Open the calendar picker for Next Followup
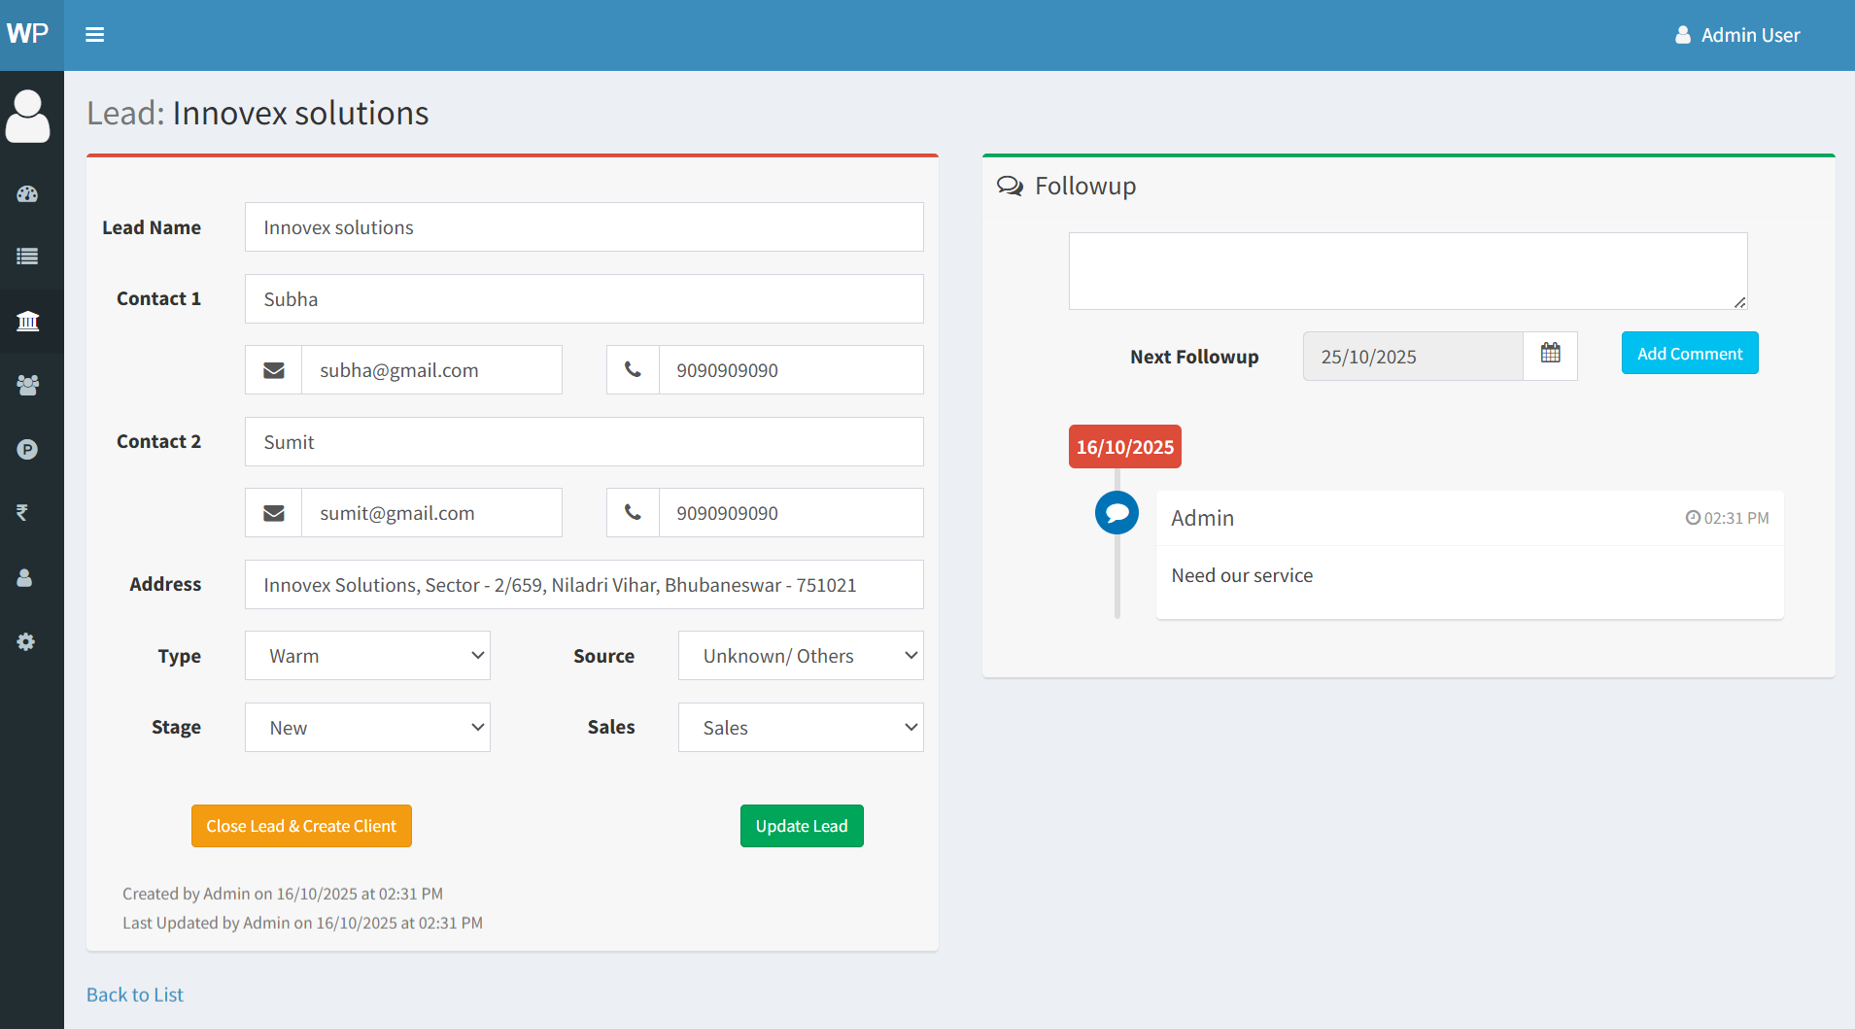The height and width of the screenshot is (1029, 1855). (1550, 355)
